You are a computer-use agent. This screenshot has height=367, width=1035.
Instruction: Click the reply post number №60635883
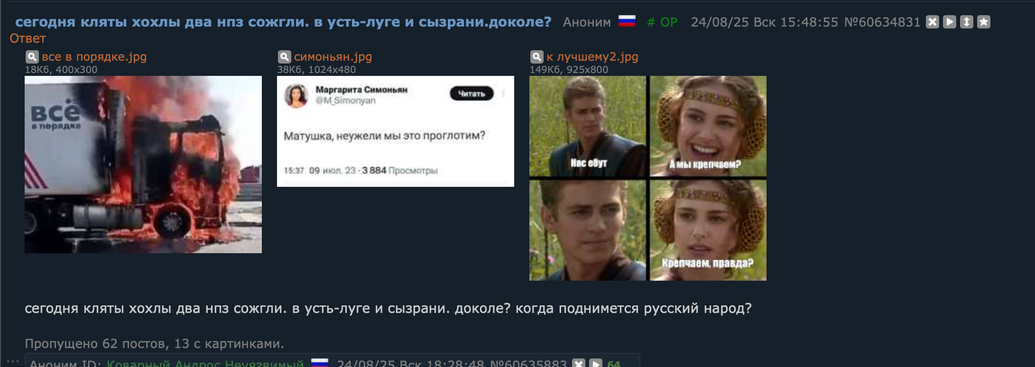click(528, 364)
